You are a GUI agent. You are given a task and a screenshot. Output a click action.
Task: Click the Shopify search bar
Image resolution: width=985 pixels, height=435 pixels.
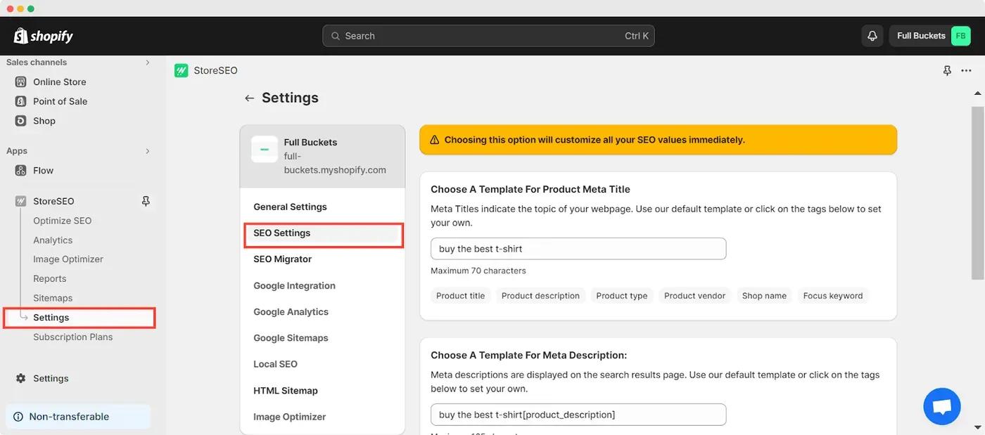488,36
